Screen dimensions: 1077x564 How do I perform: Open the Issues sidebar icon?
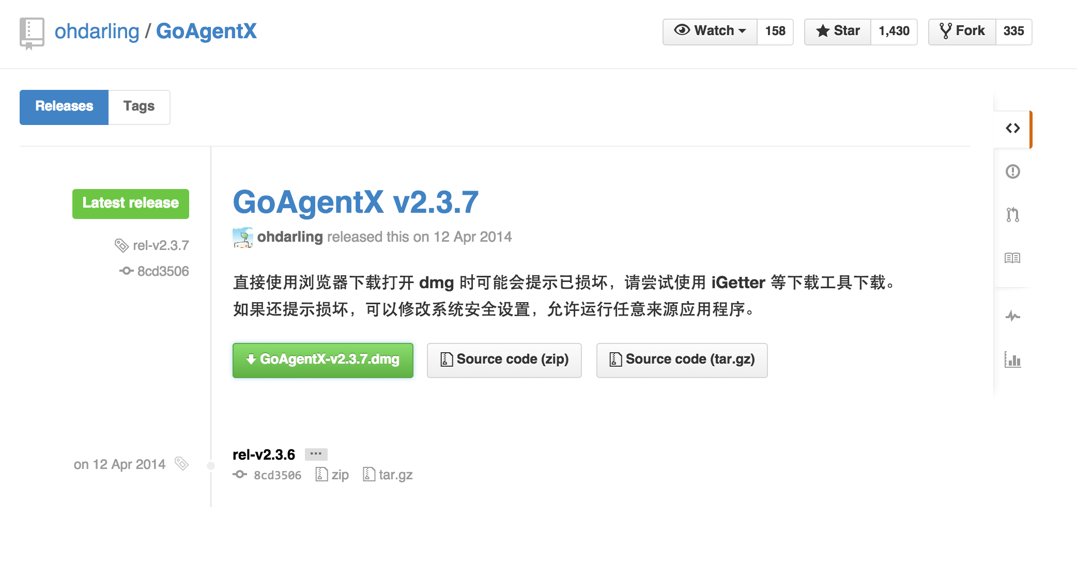pyautogui.click(x=1012, y=171)
